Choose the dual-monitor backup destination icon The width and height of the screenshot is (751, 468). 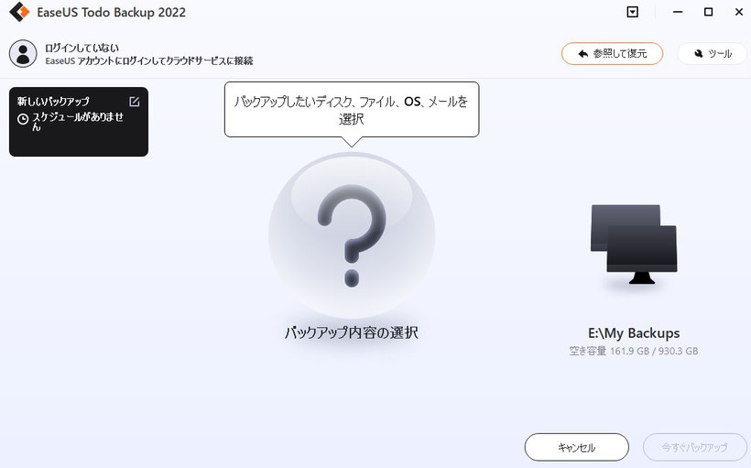(x=634, y=245)
